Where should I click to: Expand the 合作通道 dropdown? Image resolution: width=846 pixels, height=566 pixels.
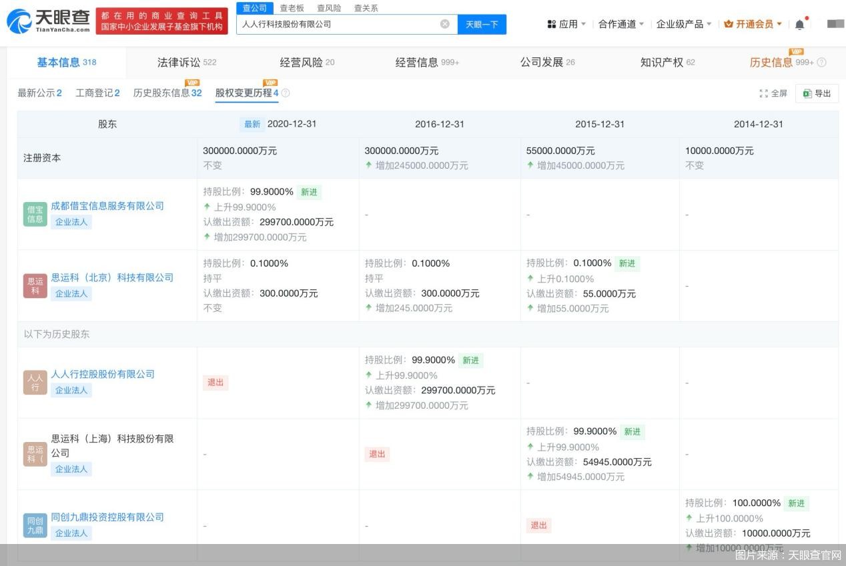620,24
